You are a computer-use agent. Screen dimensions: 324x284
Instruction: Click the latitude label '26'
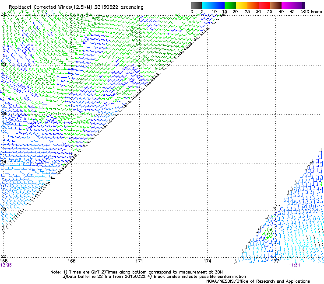click(x=4, y=113)
